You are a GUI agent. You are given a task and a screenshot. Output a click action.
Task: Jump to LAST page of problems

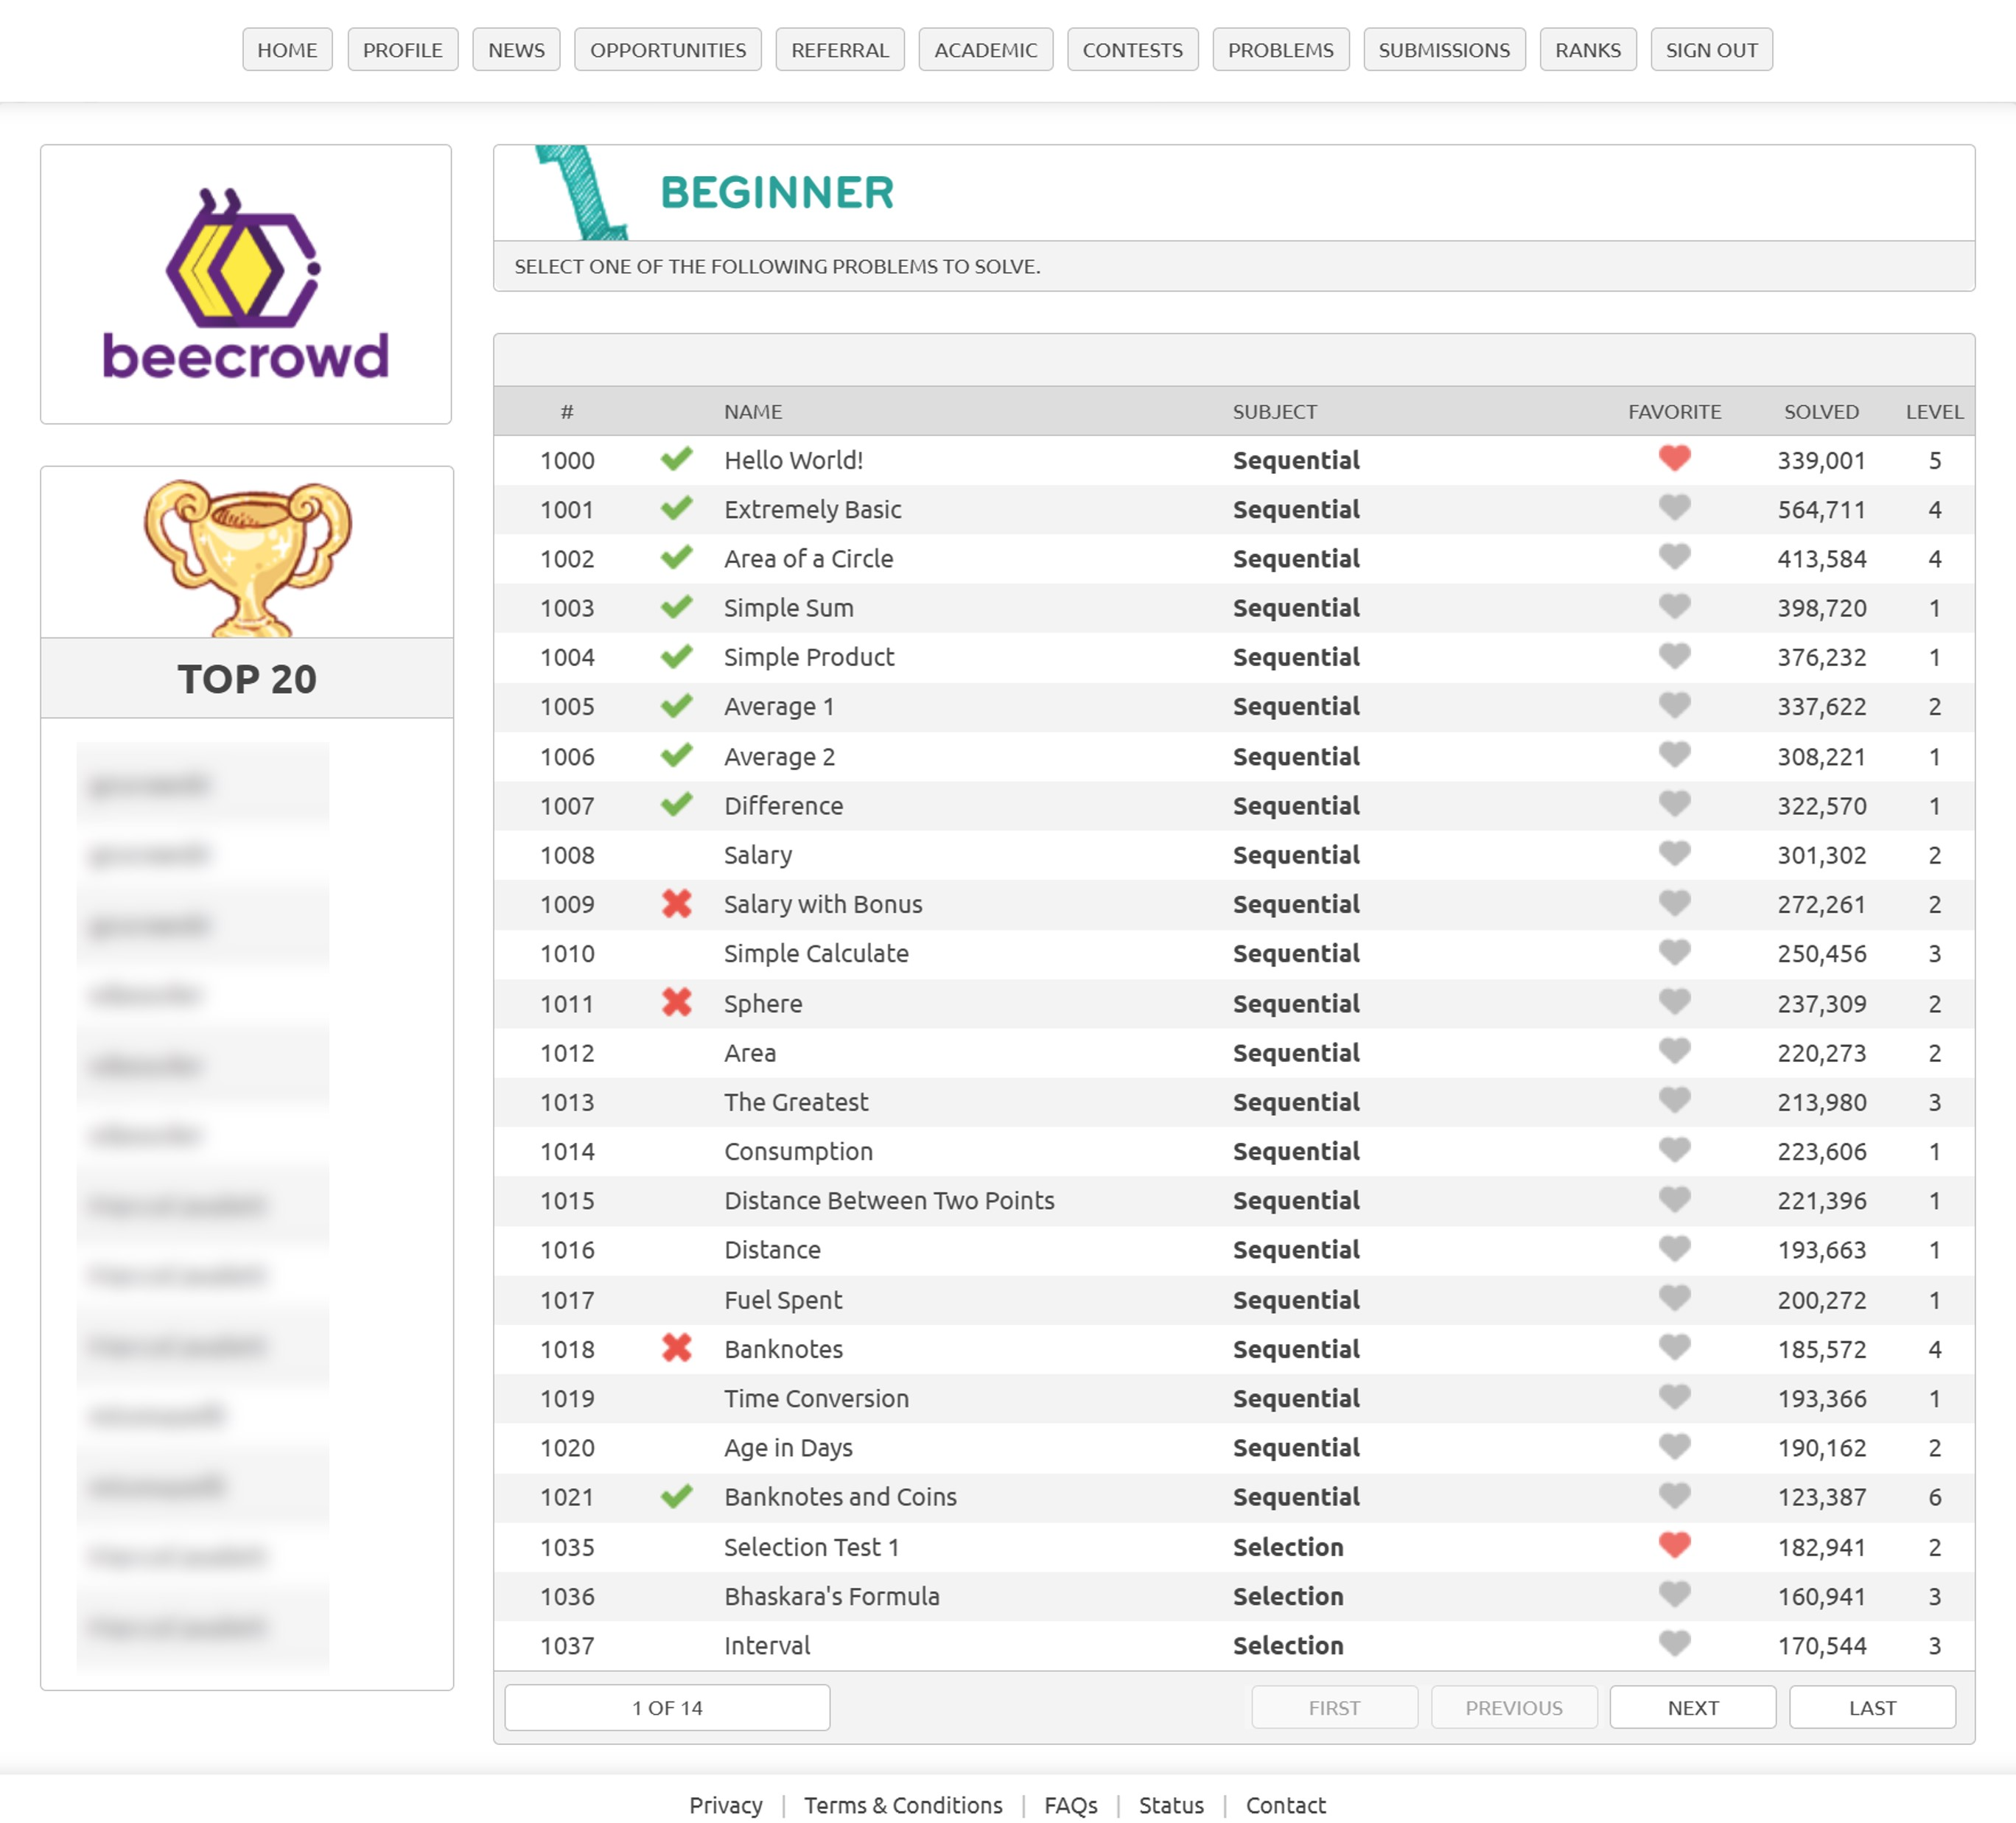click(x=1871, y=1707)
